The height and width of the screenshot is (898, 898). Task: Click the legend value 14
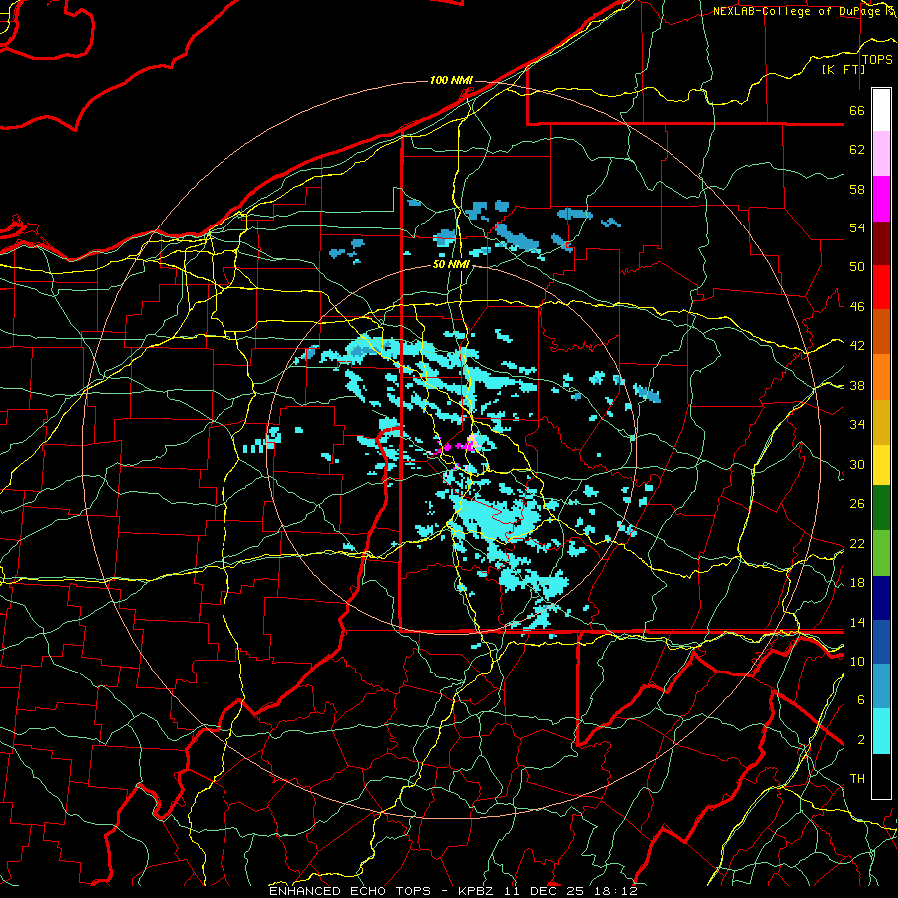[857, 622]
